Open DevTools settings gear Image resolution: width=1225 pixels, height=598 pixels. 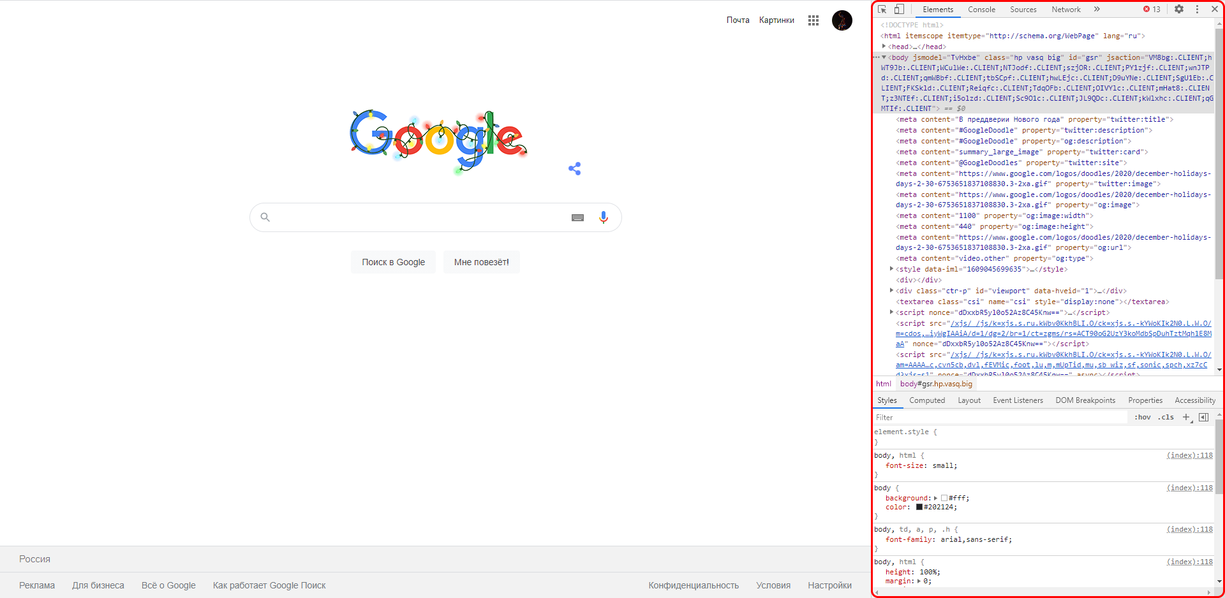[1179, 10]
